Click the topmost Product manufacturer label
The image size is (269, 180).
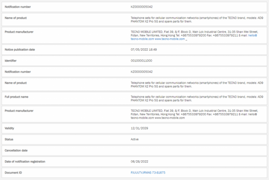19,32
